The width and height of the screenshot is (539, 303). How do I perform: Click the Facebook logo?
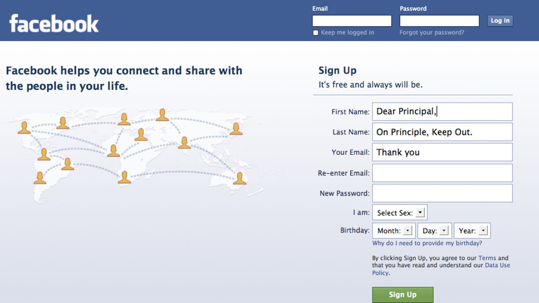point(54,23)
